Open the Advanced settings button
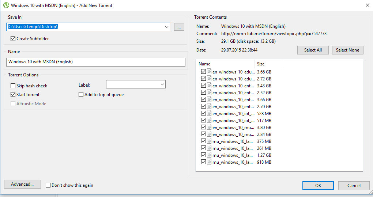The image size is (373, 197). click(22, 184)
